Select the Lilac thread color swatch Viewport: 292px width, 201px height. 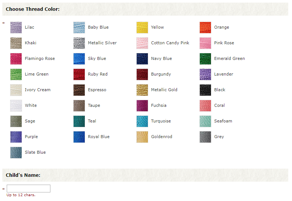(16, 28)
